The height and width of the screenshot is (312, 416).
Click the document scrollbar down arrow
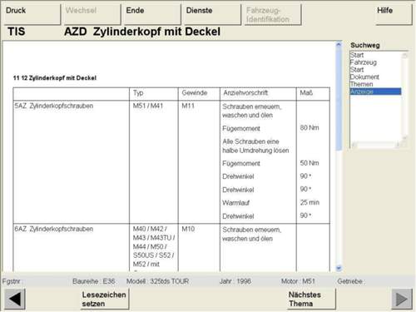pyautogui.click(x=339, y=268)
